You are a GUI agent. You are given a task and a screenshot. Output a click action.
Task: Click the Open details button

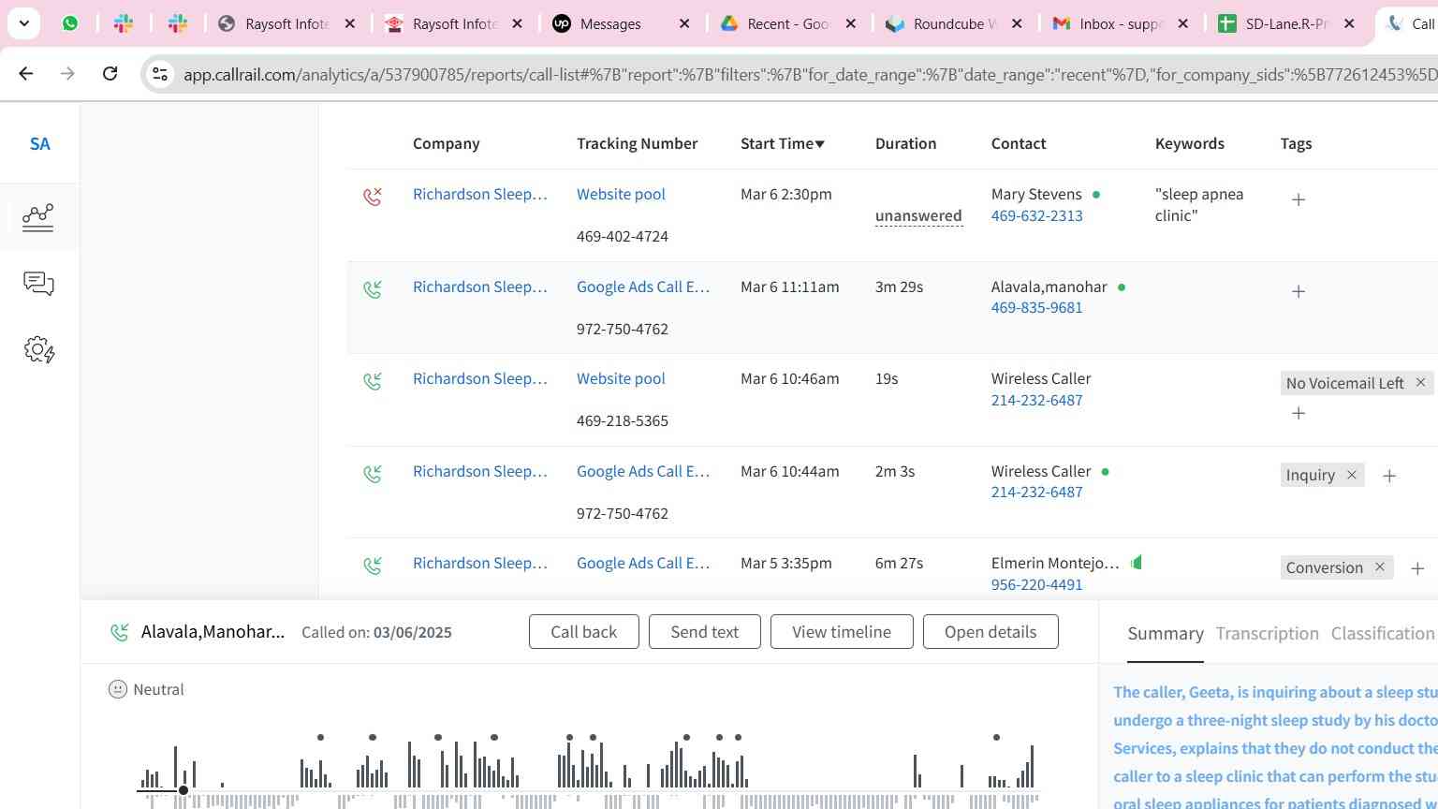point(990,632)
